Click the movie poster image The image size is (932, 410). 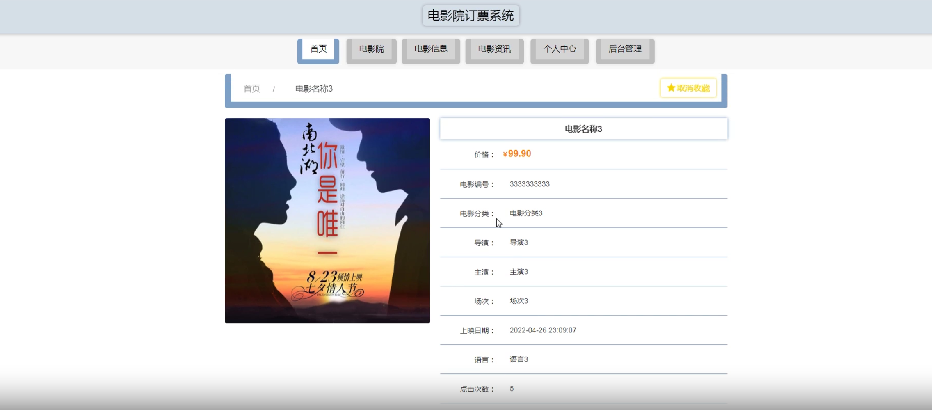pyautogui.click(x=327, y=221)
